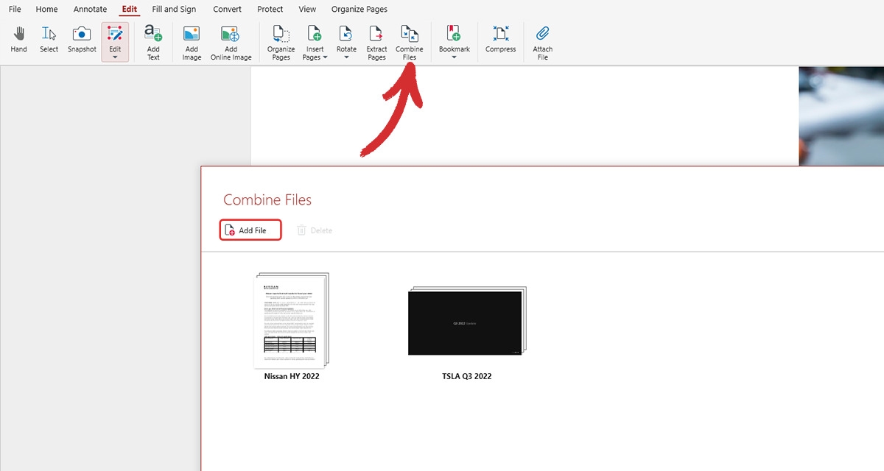
Task: Click the Insert Pages icon
Action: 315,34
